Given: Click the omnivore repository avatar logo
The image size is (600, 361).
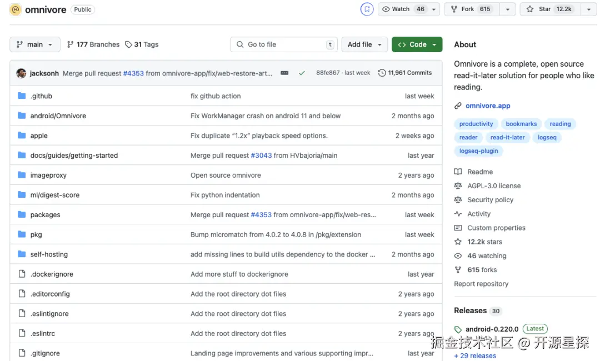Looking at the screenshot, I should 16,9.
